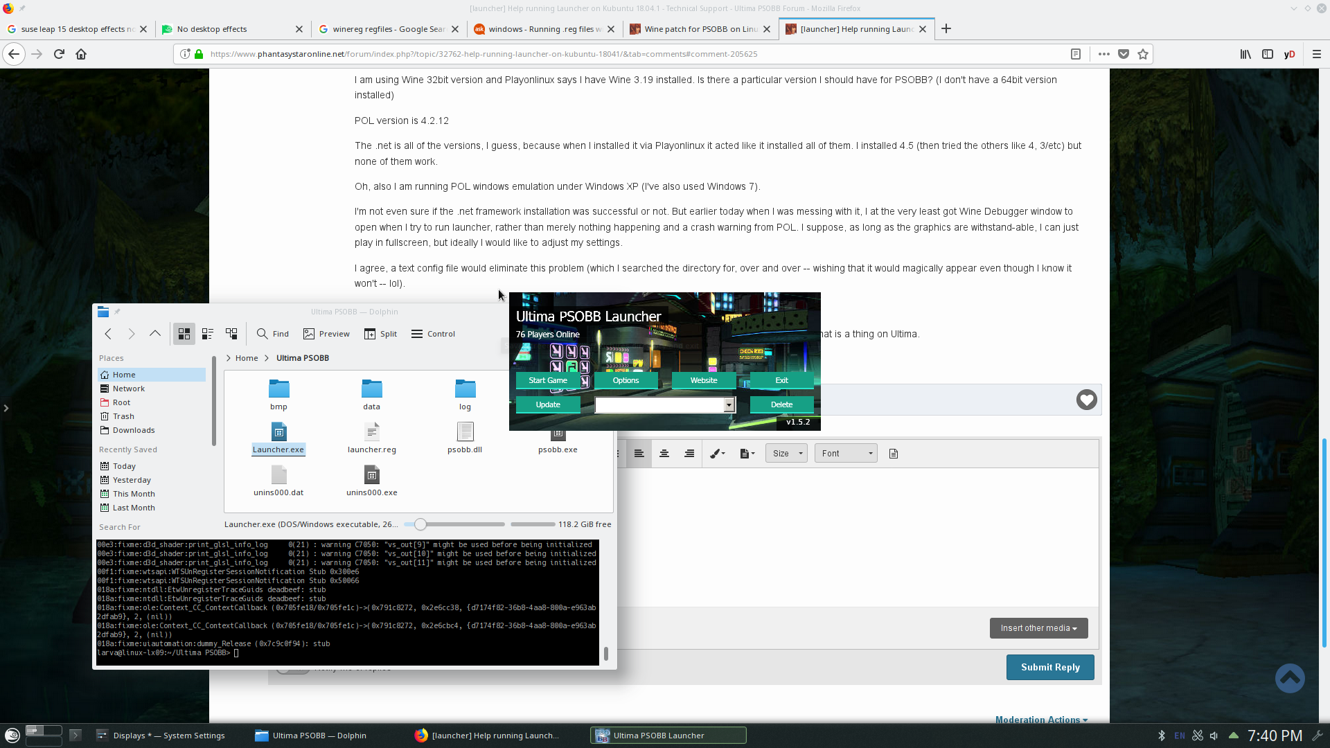Open Firefox hamburger menu
1330x748 pixels.
coord(1317,54)
